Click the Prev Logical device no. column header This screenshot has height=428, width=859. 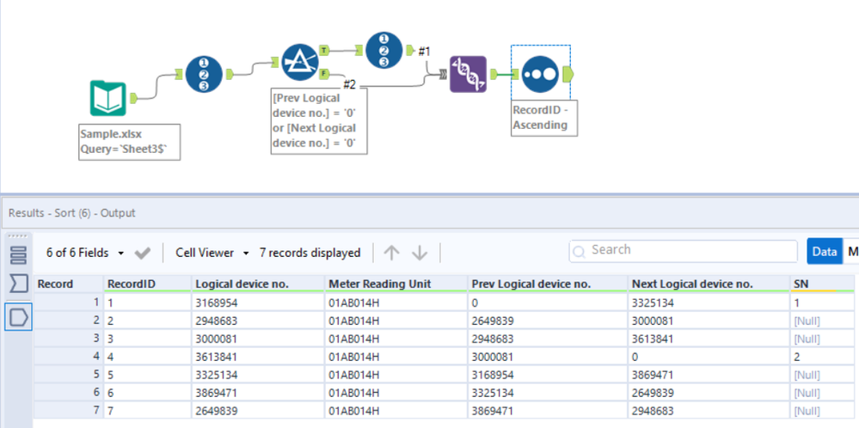tap(548, 284)
